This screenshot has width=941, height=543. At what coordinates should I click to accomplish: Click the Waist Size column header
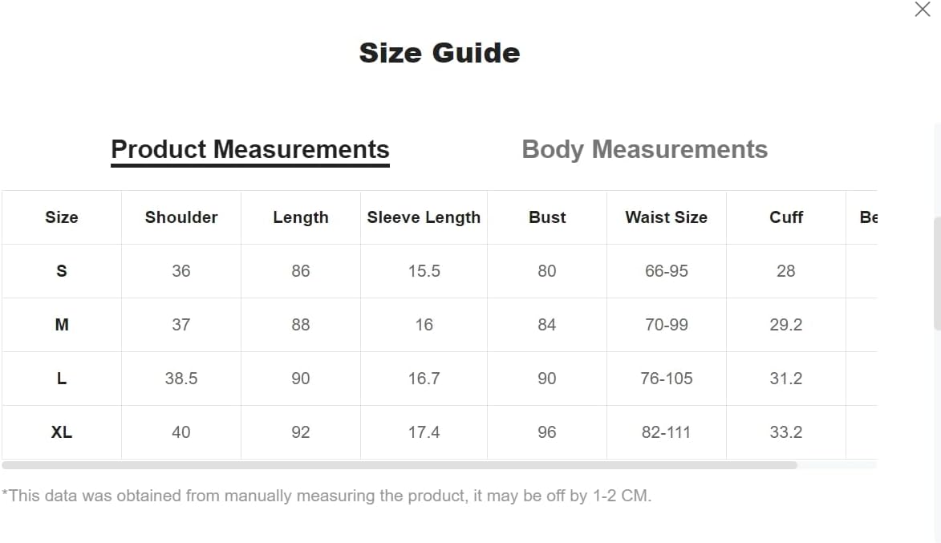coord(666,217)
